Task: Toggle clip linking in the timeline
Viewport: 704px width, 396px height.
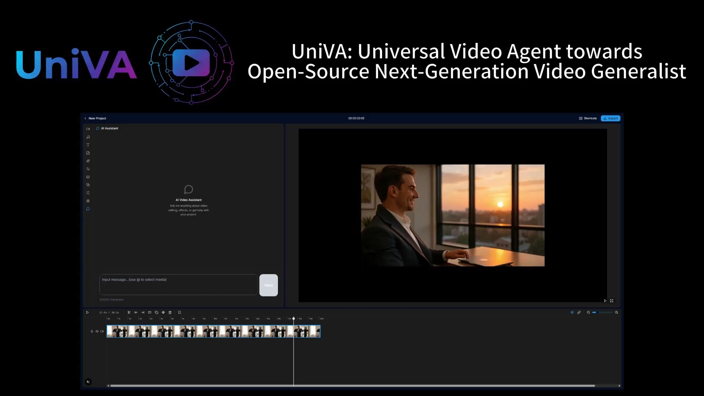Action: point(579,312)
